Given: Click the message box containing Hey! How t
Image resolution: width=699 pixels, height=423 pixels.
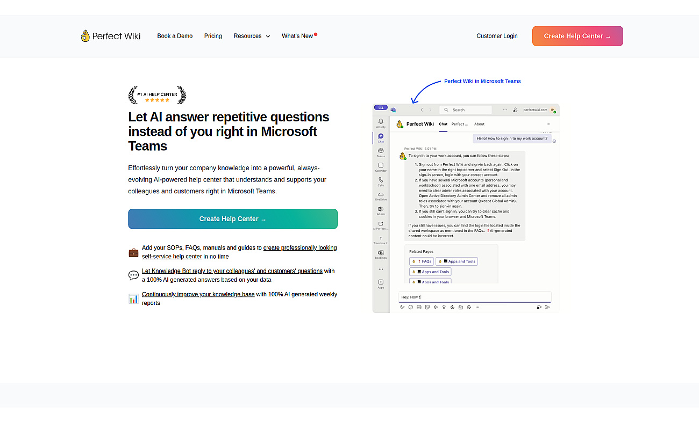Looking at the screenshot, I should (475, 297).
